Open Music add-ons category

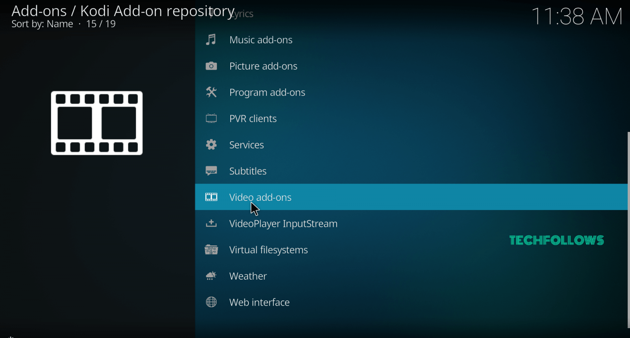[x=411, y=39]
